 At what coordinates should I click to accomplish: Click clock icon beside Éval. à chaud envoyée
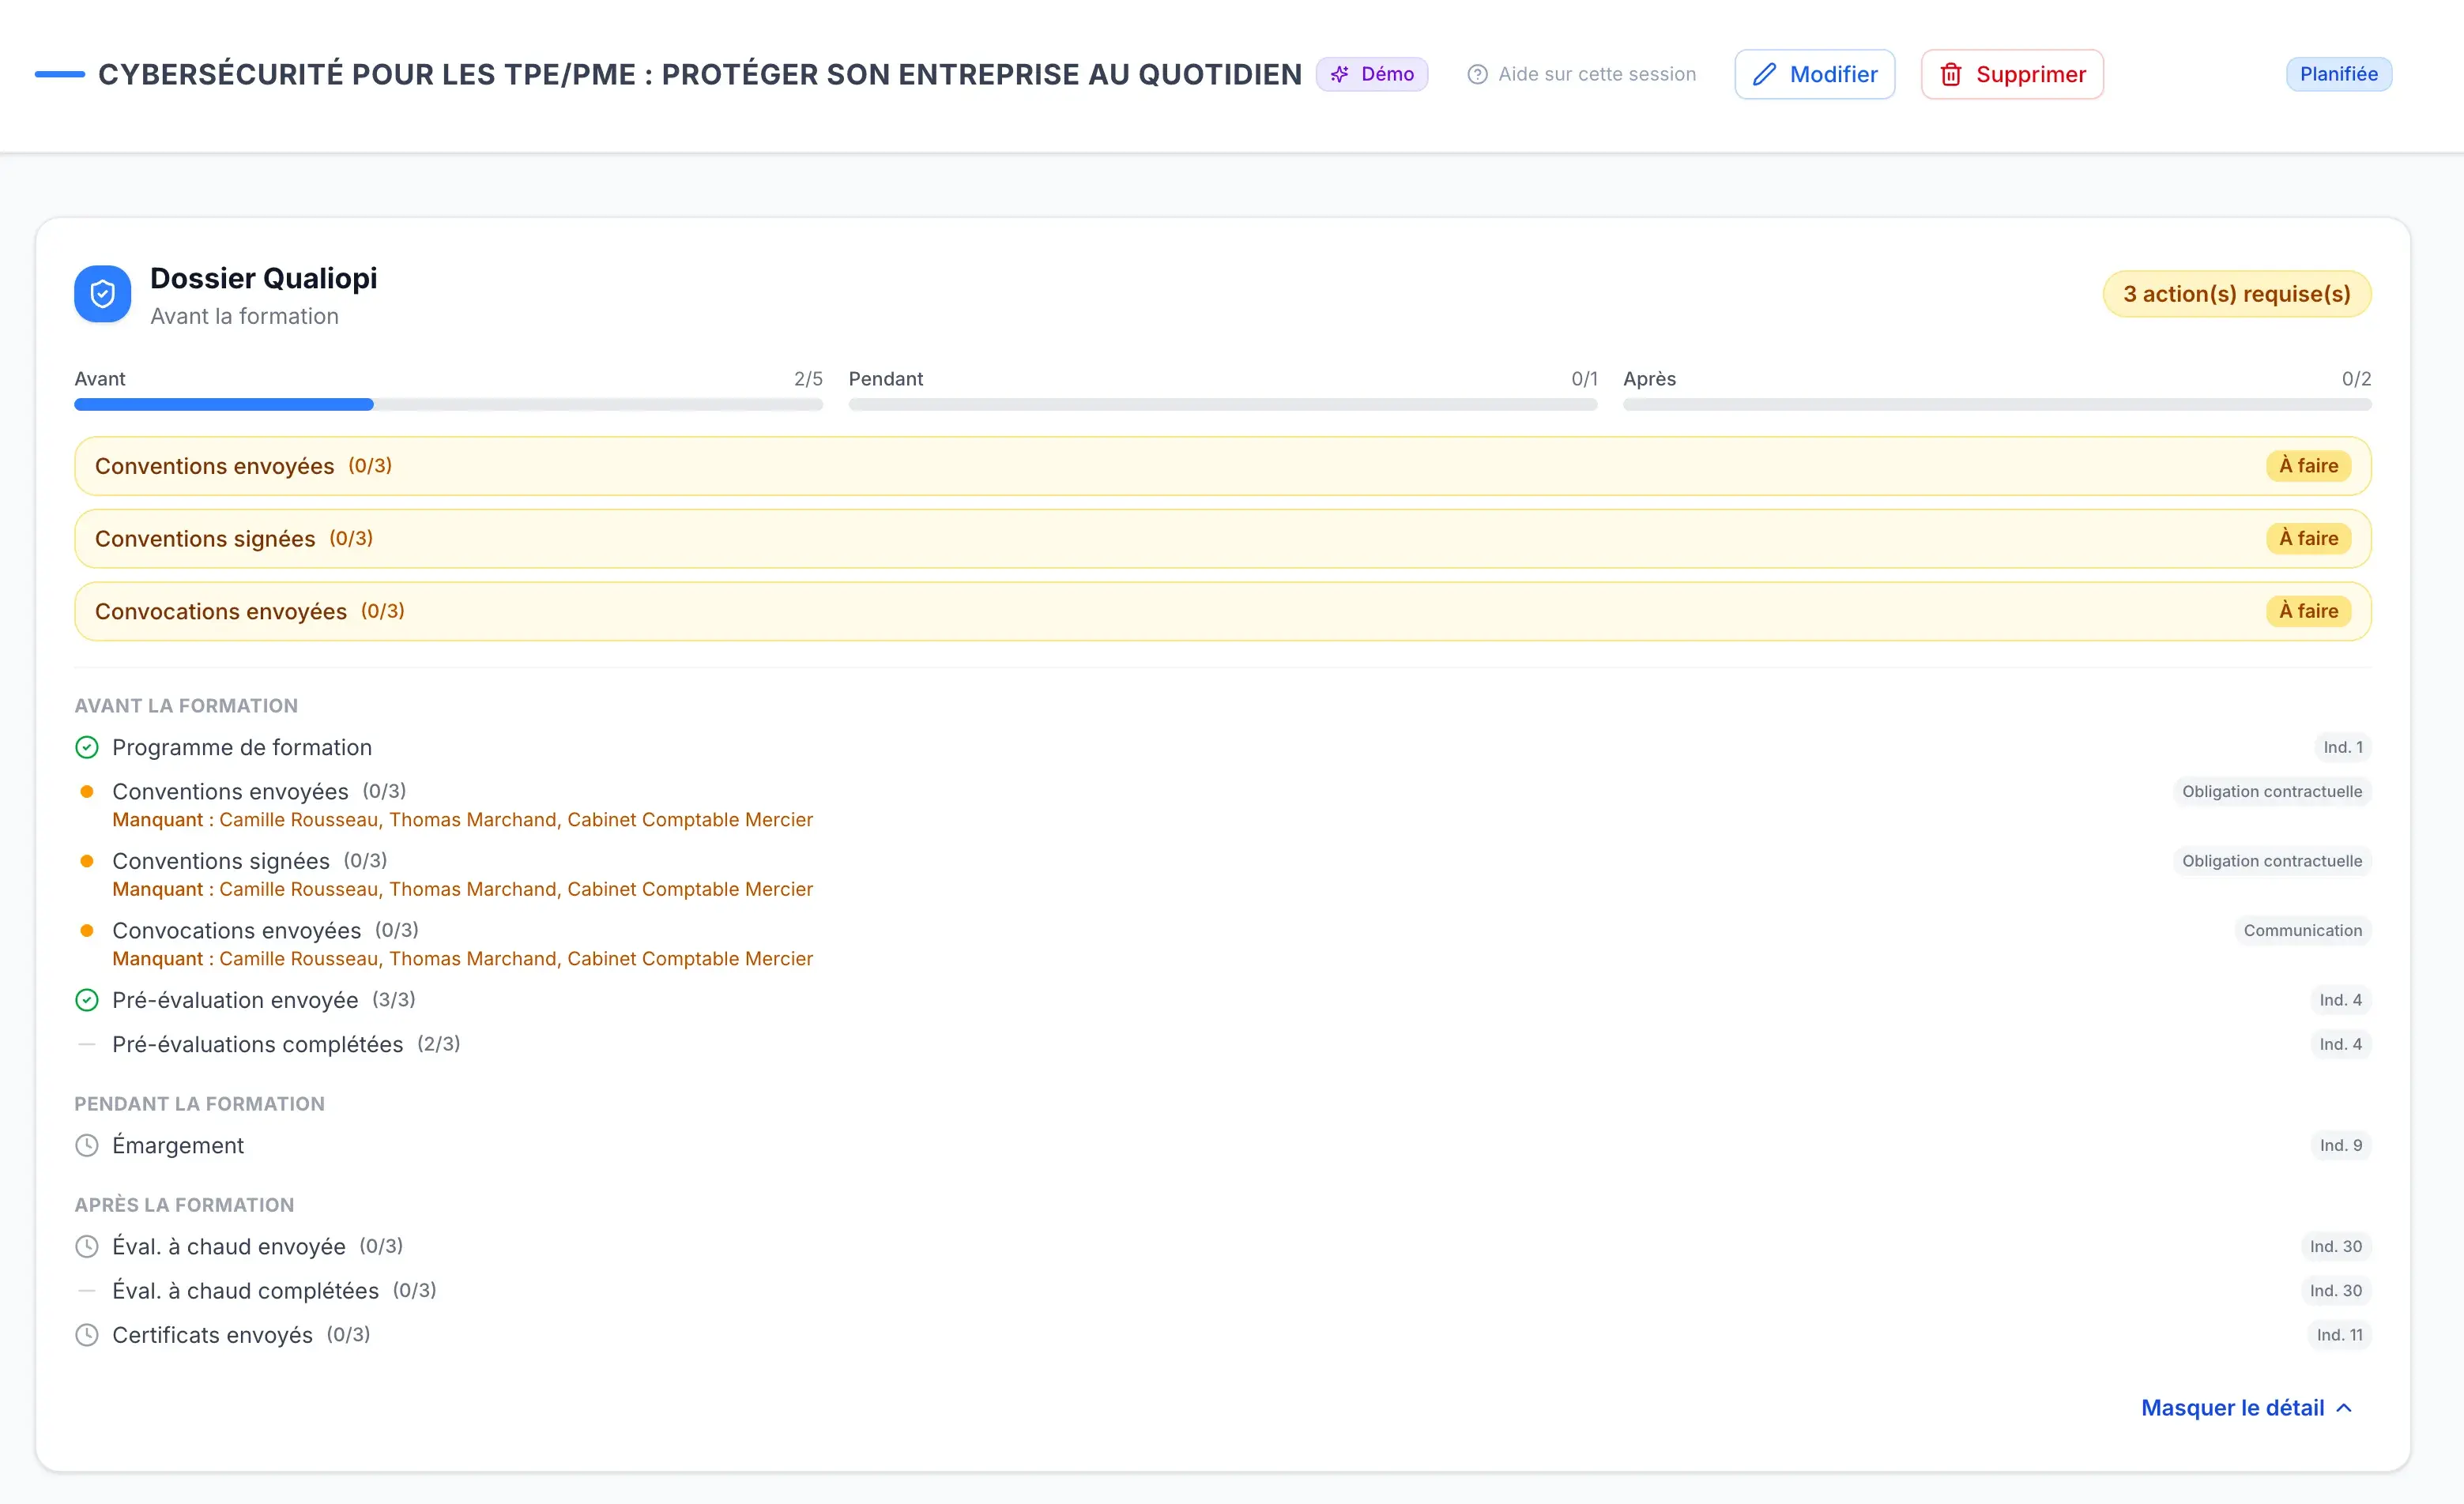87,1246
